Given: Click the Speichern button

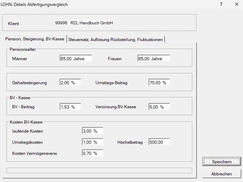Looking at the screenshot, I should [x=221, y=161].
